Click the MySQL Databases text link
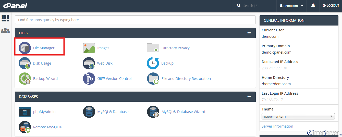The height and width of the screenshot is (137, 342). (114, 112)
